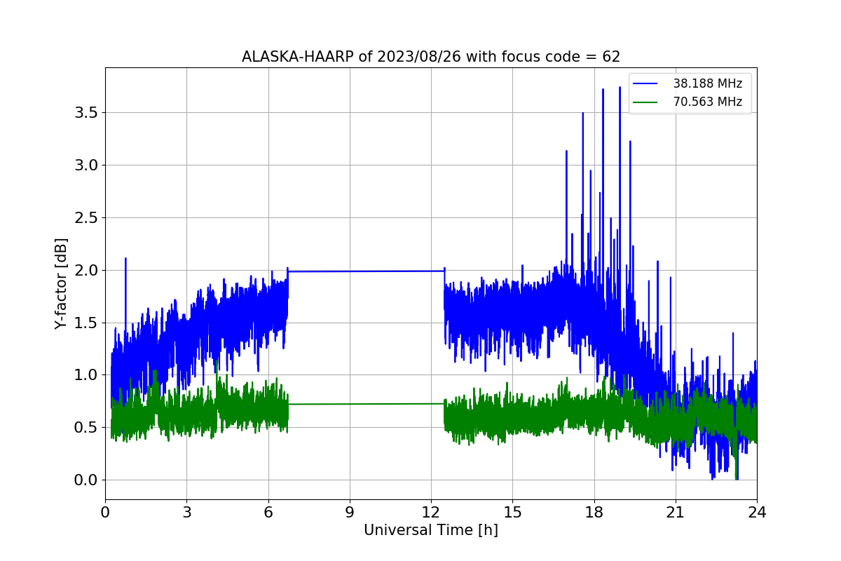Viewport: 841px width, 561px height.
Task: Click the y-axis tick label 3.5
Action: [86, 112]
